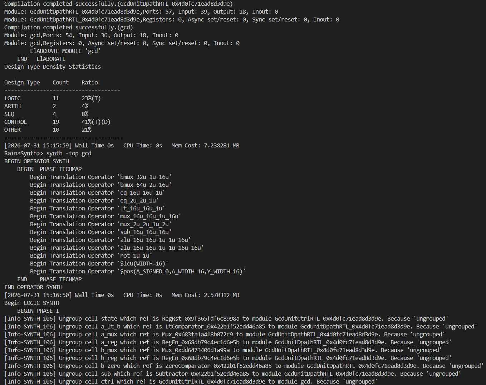Click the LOGIC row count value 11

tap(56, 98)
